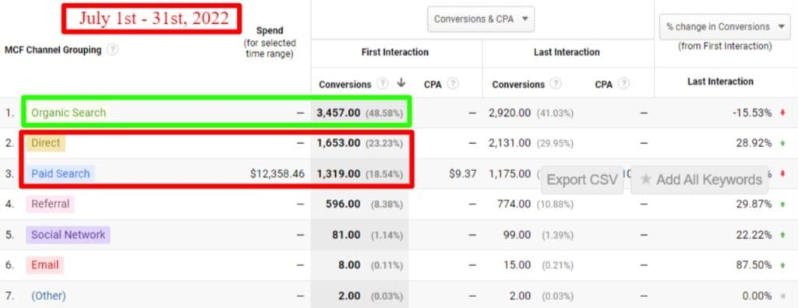
Task: Select the 99.00 last interaction value
Action: click(x=517, y=235)
